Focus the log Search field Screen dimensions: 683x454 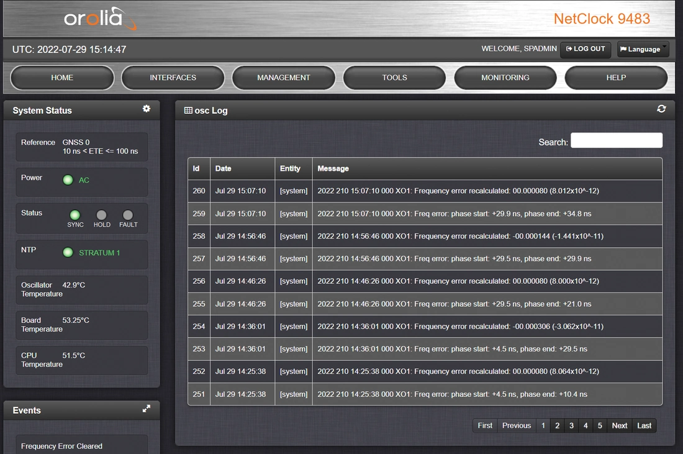click(x=617, y=140)
